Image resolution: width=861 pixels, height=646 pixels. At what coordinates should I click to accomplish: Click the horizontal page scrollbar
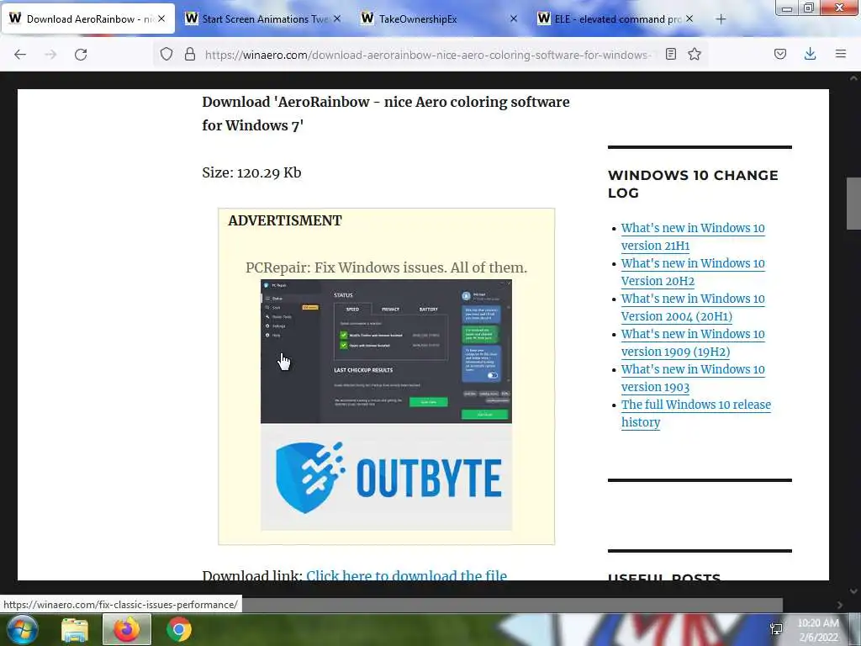pos(512,605)
